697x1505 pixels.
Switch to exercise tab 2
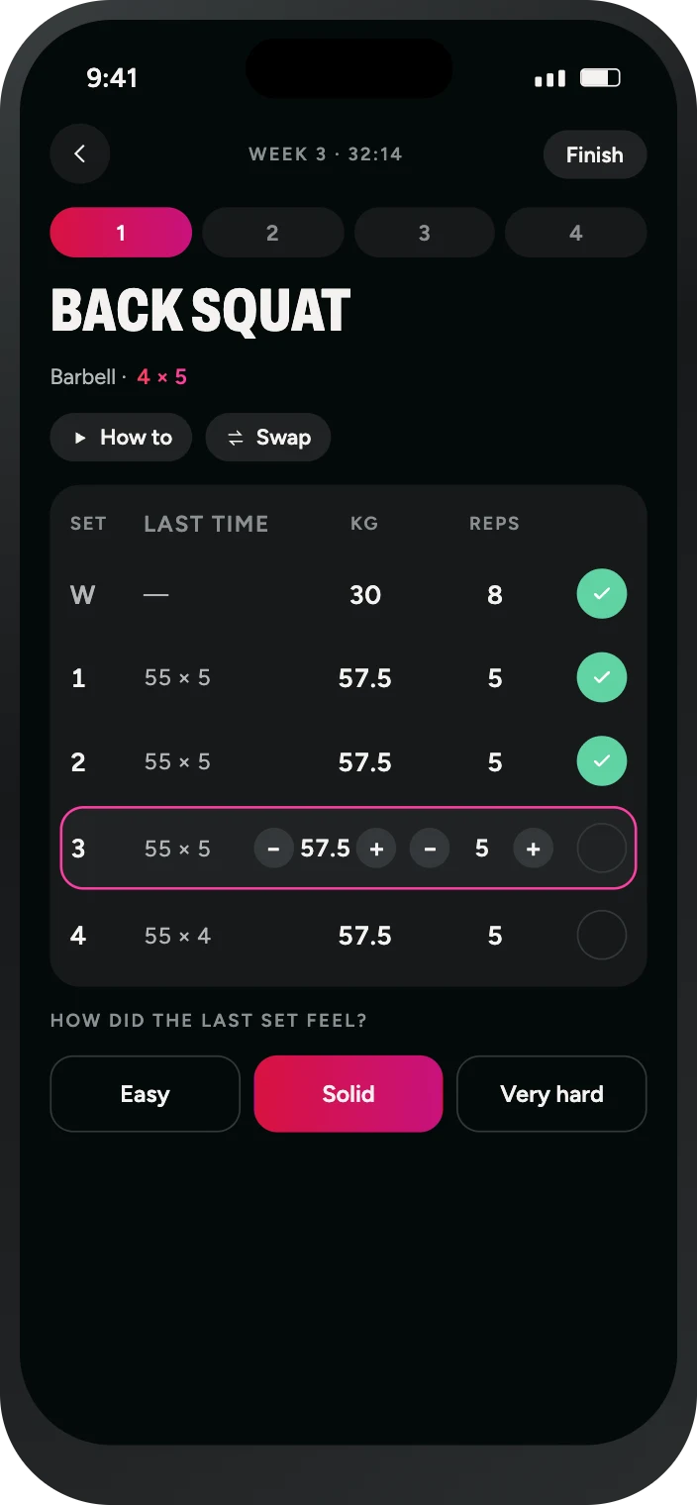(272, 233)
